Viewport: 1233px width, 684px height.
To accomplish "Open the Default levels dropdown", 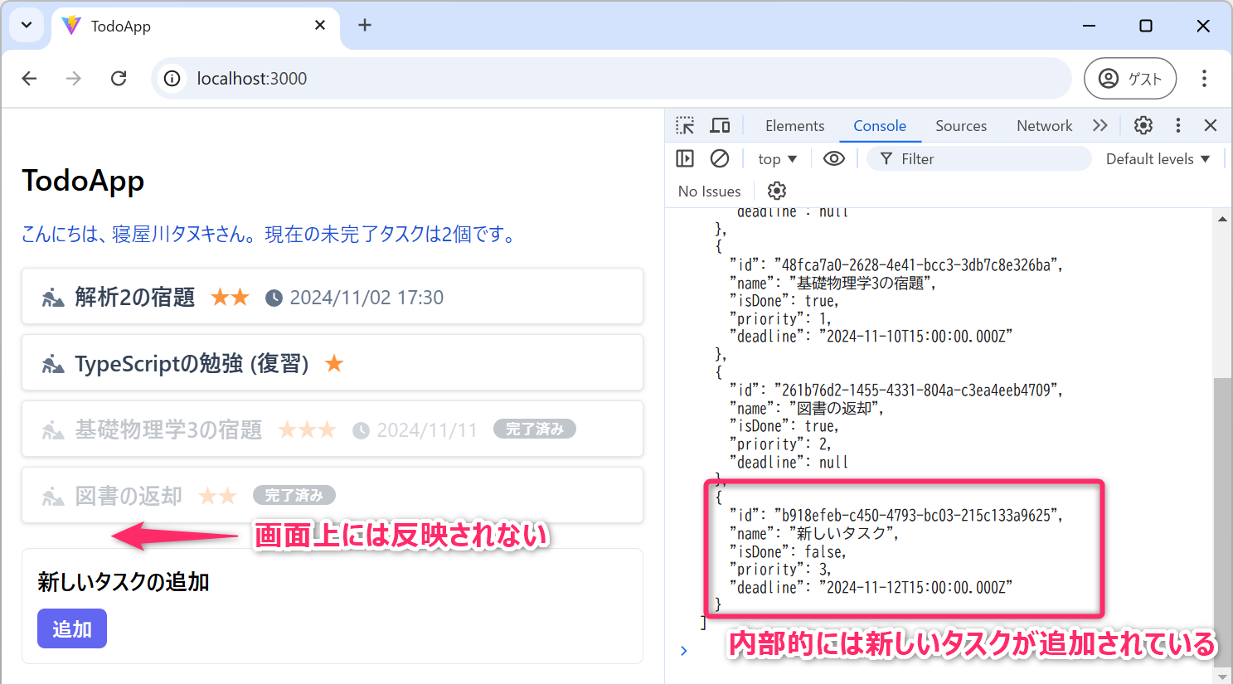I will 1158,158.
